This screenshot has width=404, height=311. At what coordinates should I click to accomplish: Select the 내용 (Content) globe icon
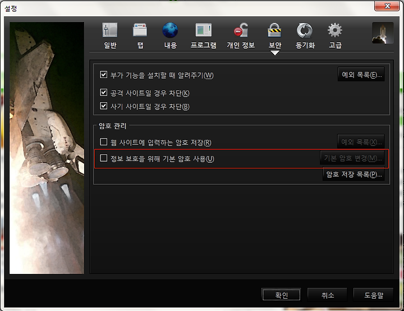[170, 35]
